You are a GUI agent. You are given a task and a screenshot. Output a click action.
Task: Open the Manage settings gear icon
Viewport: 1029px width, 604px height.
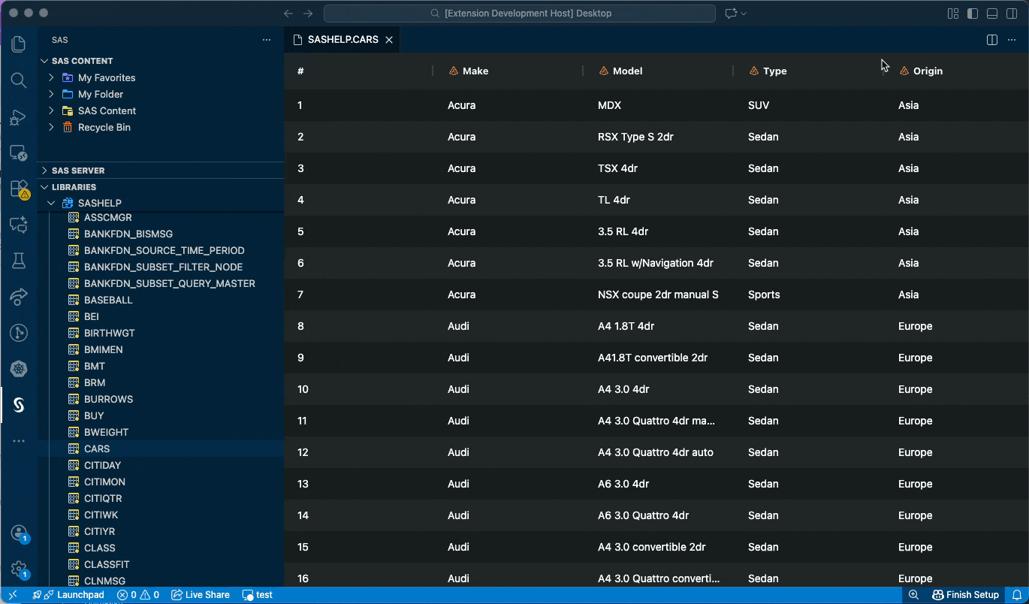tap(19, 569)
